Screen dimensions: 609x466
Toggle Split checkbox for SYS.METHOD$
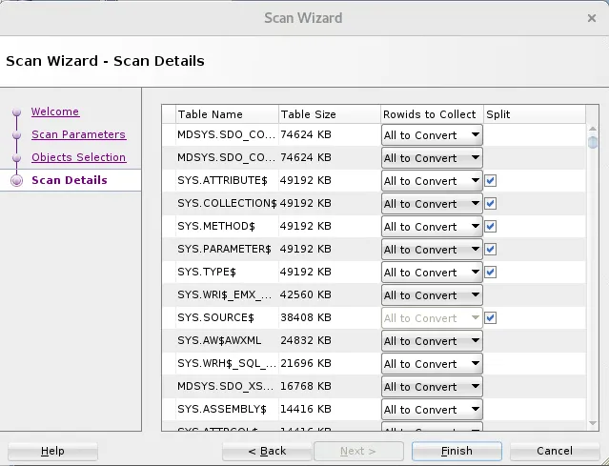[490, 227]
